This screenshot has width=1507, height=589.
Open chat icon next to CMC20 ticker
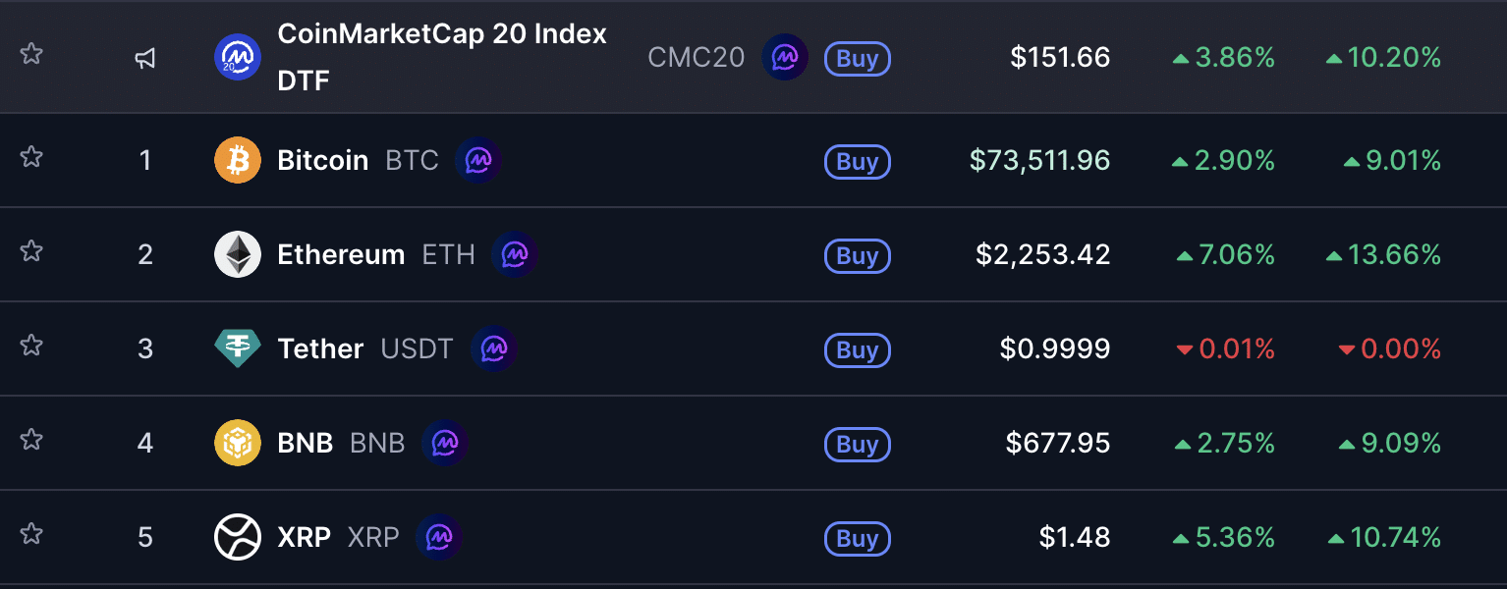pos(785,58)
